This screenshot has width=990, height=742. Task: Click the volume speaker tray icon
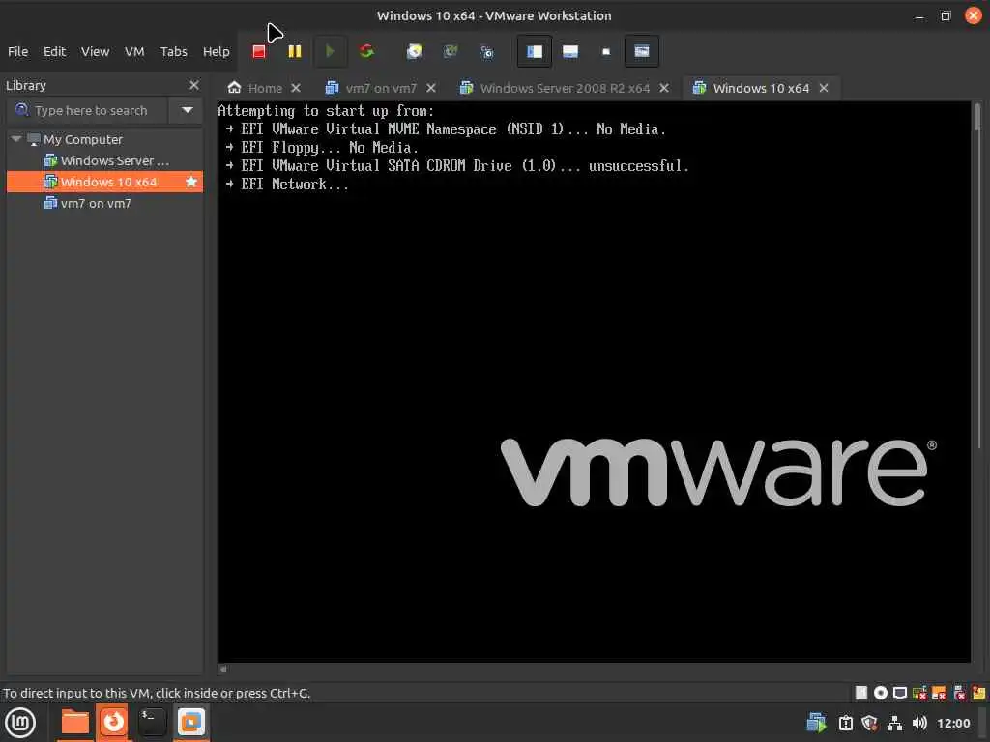[919, 723]
